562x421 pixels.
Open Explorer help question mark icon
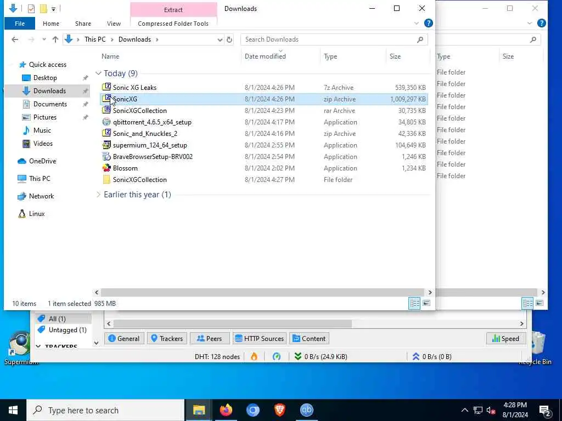pyautogui.click(x=428, y=23)
